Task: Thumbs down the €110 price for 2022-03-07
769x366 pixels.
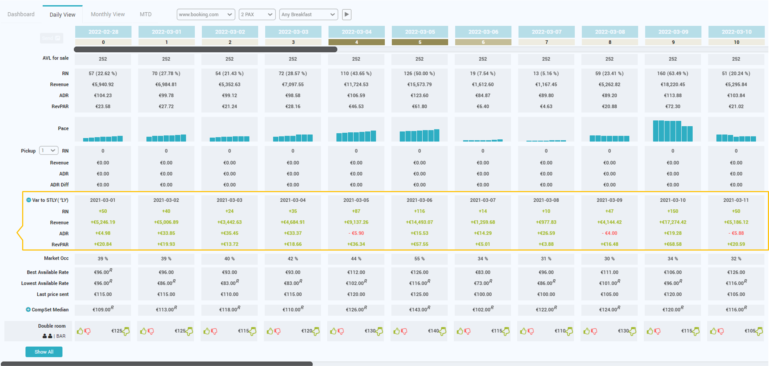Action: pyautogui.click(x=531, y=331)
